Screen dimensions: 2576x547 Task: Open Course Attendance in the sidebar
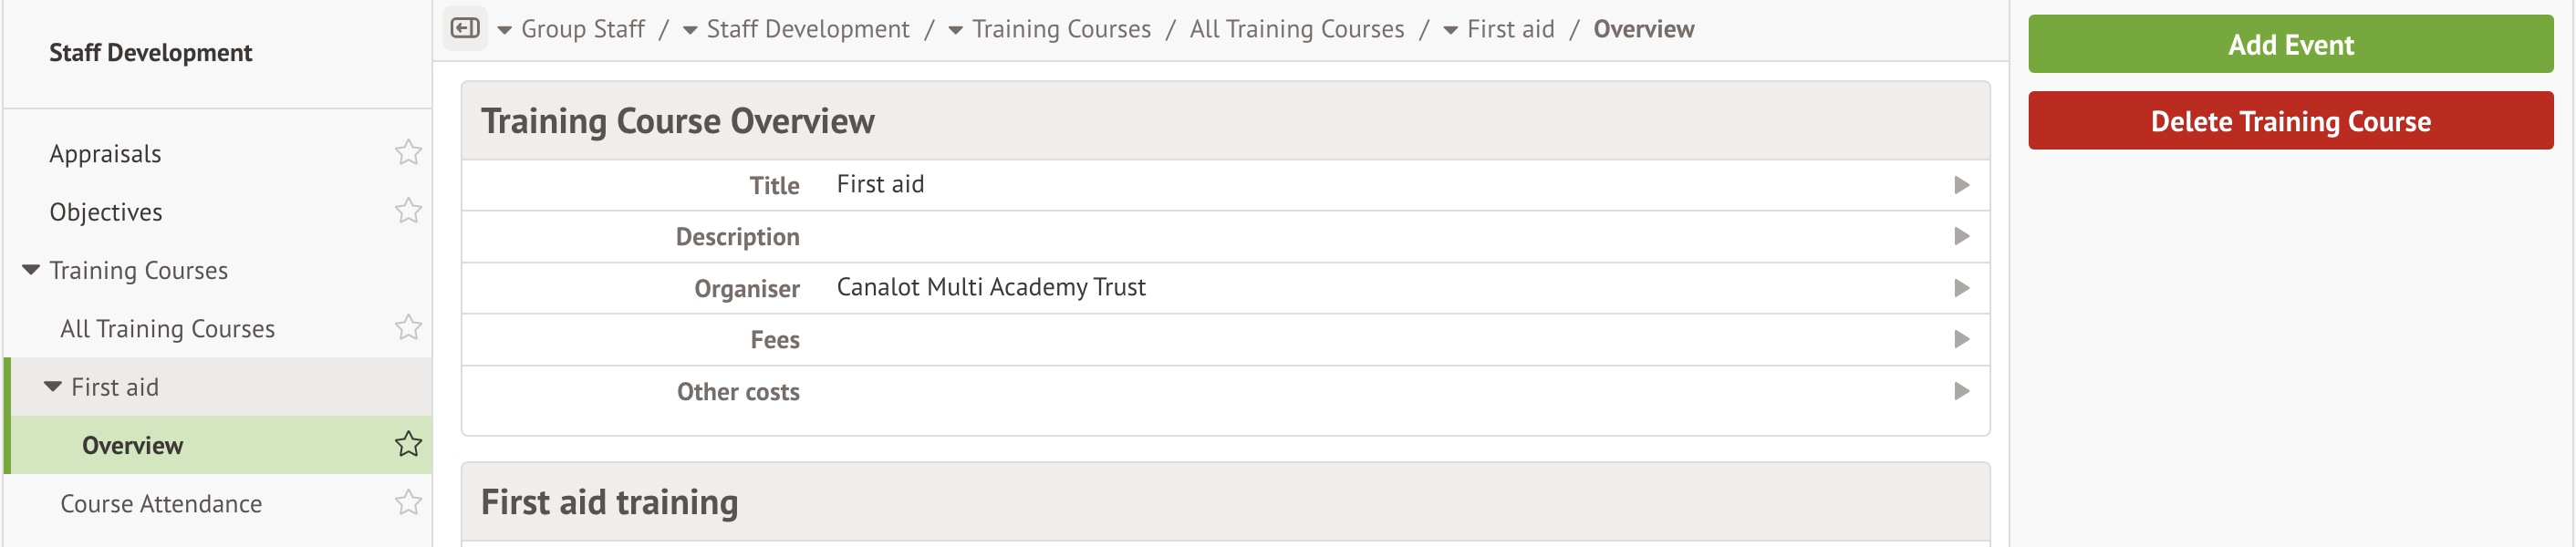161,504
